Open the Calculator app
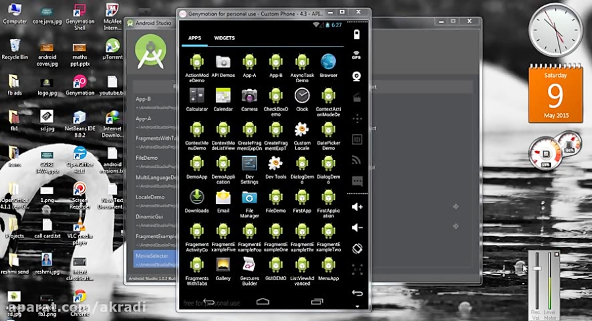The height and width of the screenshot is (321, 592). (x=197, y=100)
